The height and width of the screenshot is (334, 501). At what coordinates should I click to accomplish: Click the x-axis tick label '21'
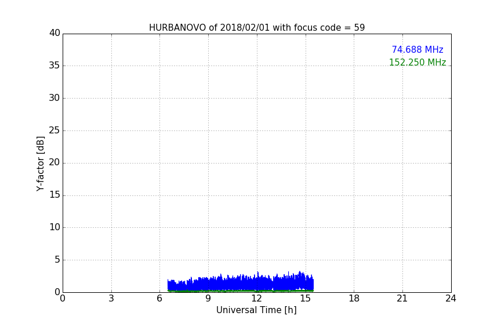402,299
